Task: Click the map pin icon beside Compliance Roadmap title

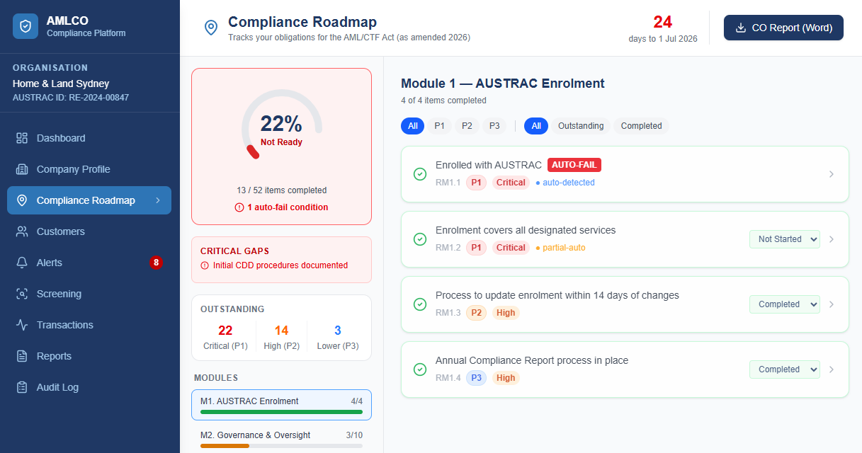Action: coord(210,28)
